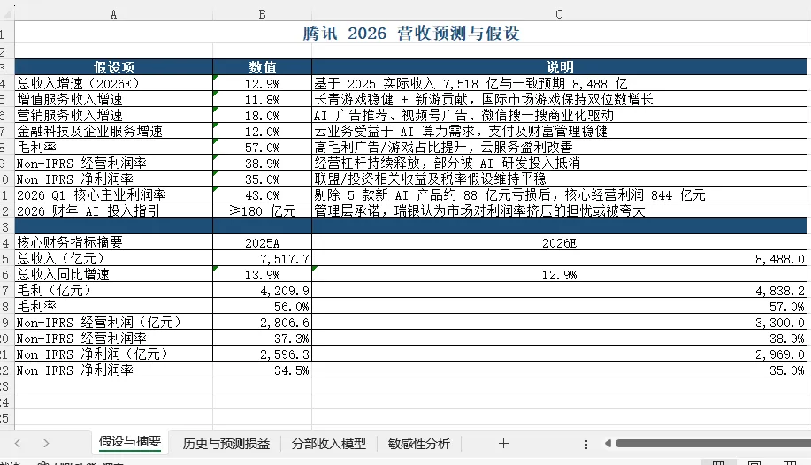Select cell 核心财务指标摘要
The image size is (811, 465).
114,242
